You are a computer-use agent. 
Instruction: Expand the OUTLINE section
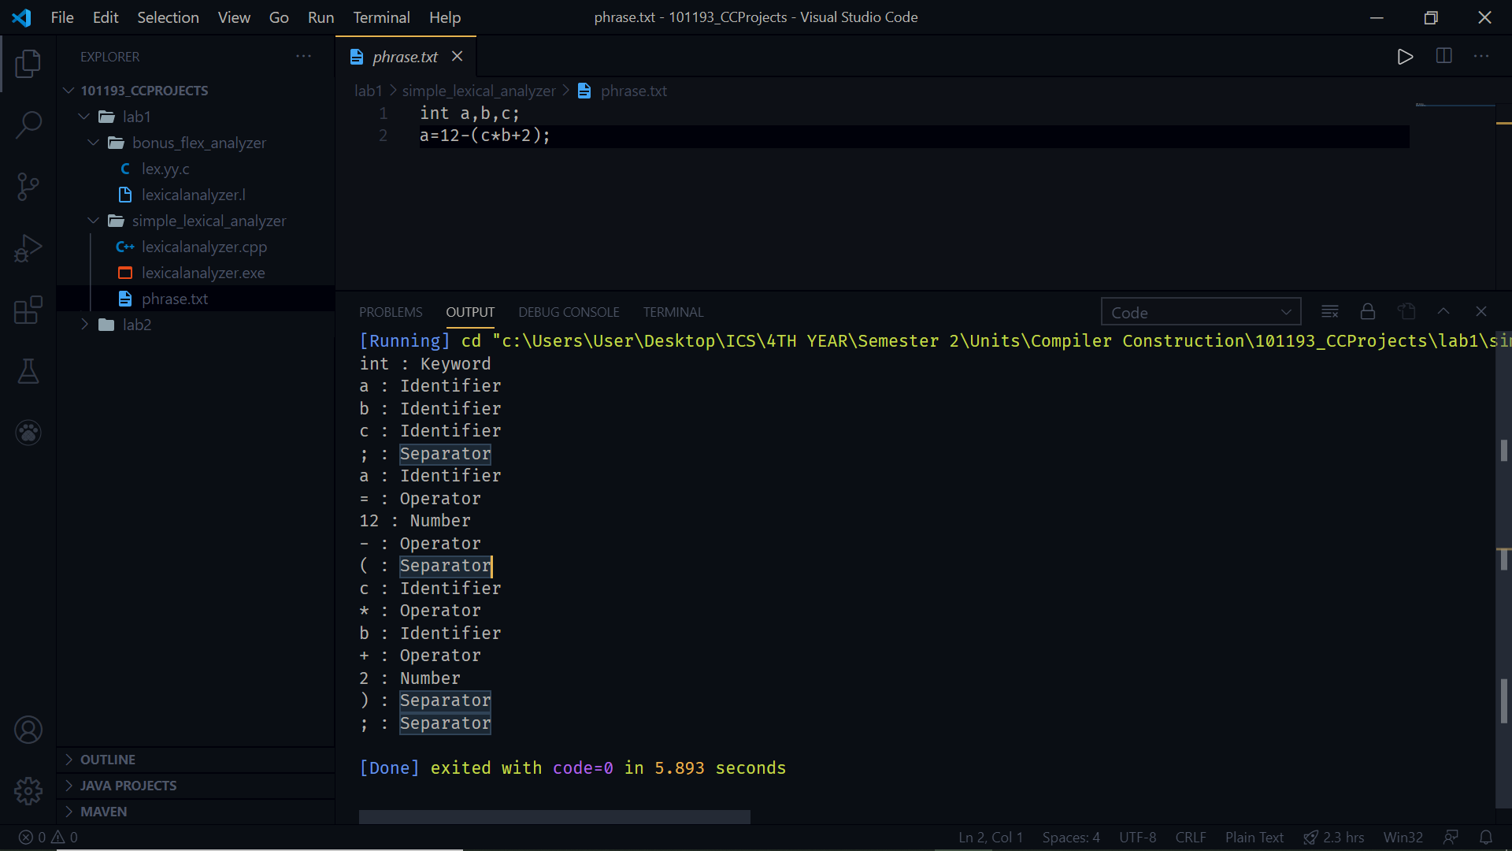coord(108,760)
